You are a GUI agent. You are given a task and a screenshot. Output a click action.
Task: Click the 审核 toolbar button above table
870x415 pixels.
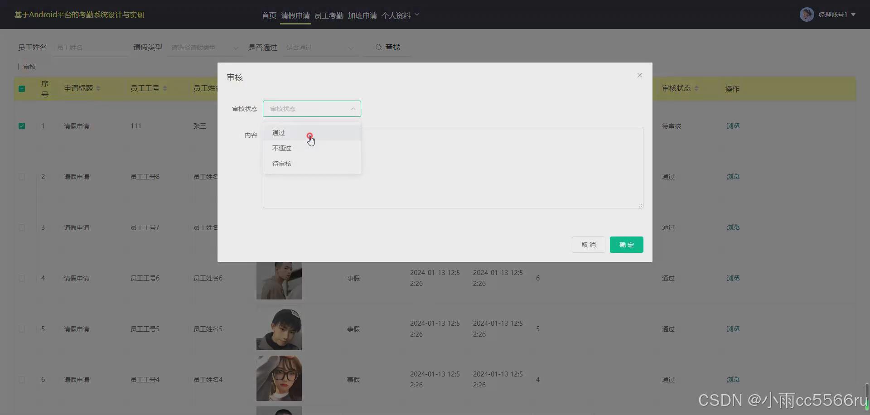29,67
